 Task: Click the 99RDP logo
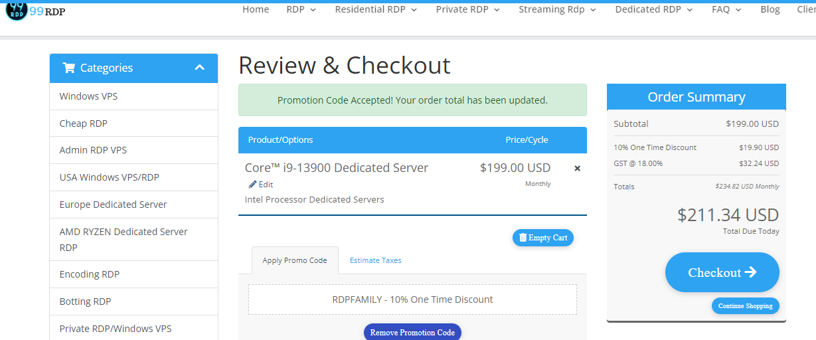point(35,11)
